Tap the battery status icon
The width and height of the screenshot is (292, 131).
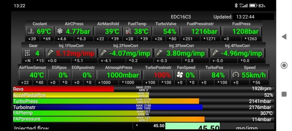coord(253,5)
